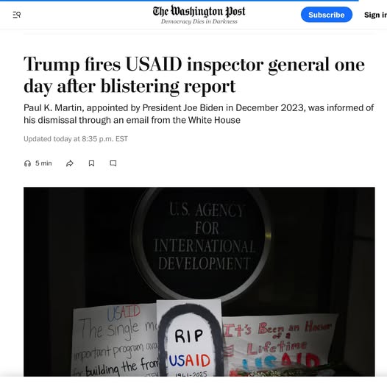The width and height of the screenshot is (387, 384).
Task: Click the handwritten The single most important sign
Action: (x=116, y=341)
